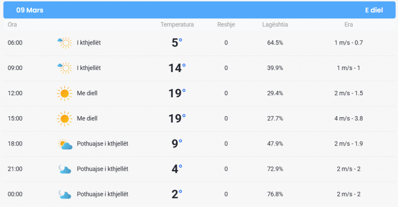This screenshot has height=207, width=398.
Task: Click the Temperatura column header
Action: (177, 25)
